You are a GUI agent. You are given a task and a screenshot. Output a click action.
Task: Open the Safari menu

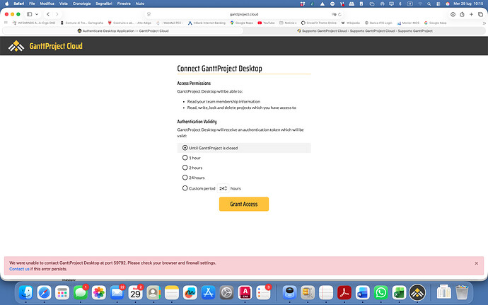[19, 4]
